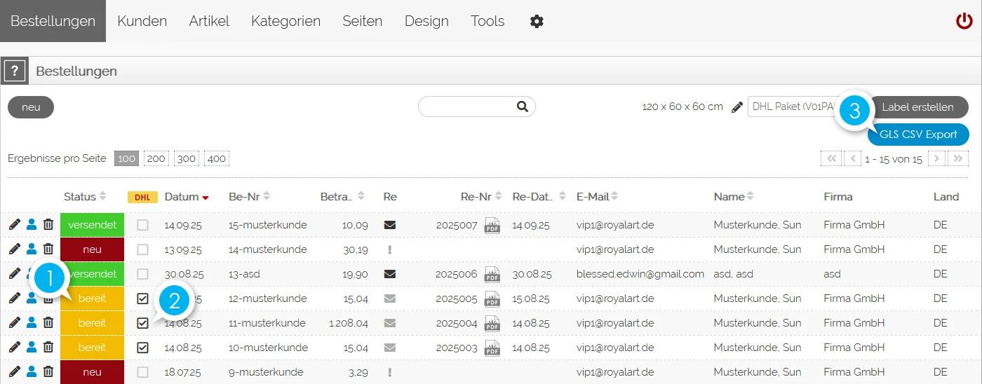Delete order 14-musterkunde with trash icon
This screenshot has height=384, width=982.
point(48,249)
